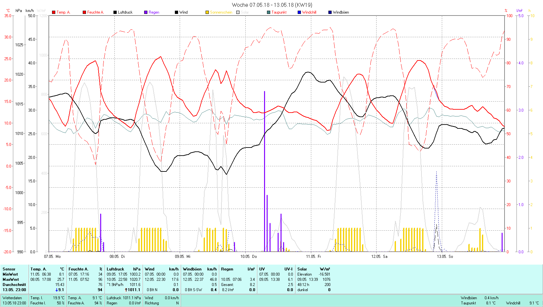Click the 8.2 l/m² rain total text
The width and height of the screenshot is (543, 307).
[228, 290]
